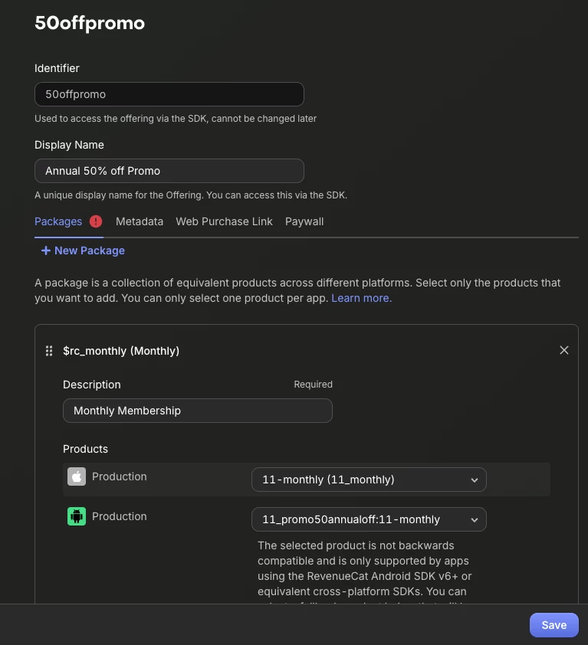Grab the drag handle of $rc_monthly package

point(50,351)
